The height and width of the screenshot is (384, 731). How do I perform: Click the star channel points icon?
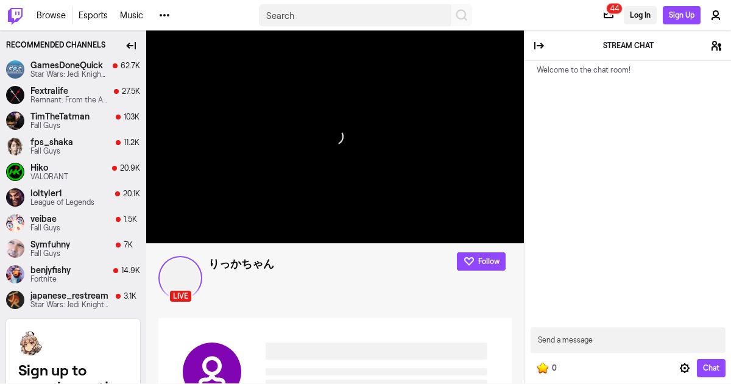[x=543, y=368]
